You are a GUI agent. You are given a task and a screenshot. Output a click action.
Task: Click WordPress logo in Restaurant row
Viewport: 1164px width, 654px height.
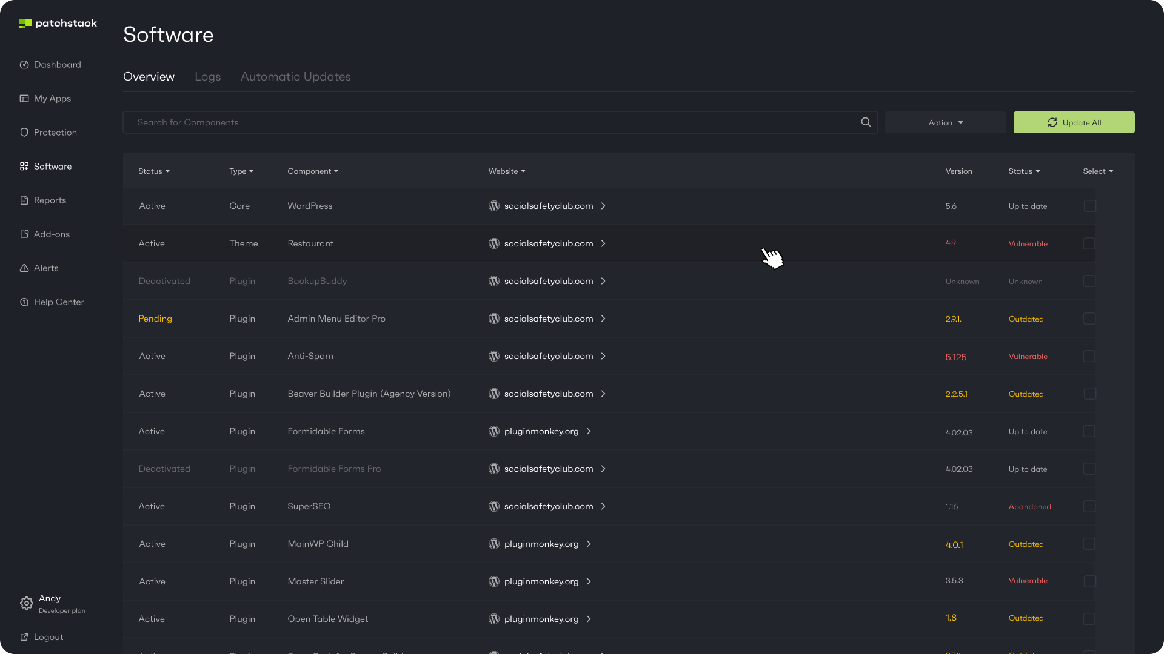[x=494, y=243]
